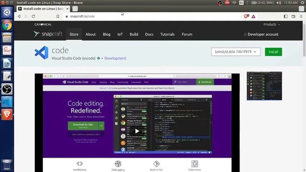The height and width of the screenshot is (172, 306).
Task: Visit the Forum link
Action: [x=187, y=34]
